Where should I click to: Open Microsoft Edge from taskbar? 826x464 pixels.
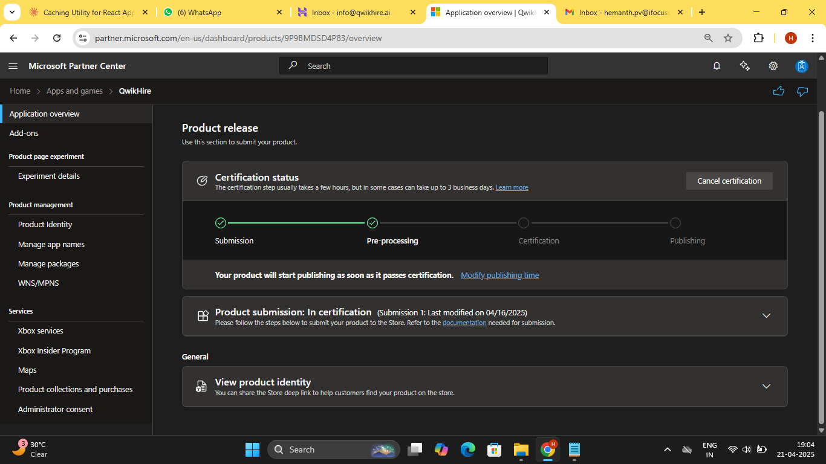[x=468, y=449]
